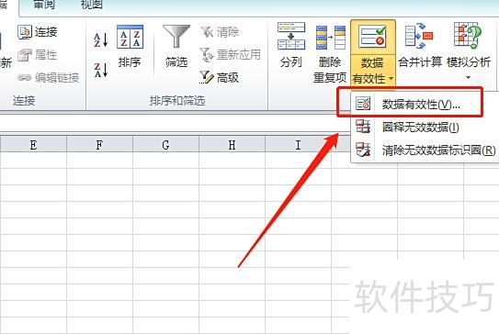499x334 pixels.
Task: Choose 清除无效数据标识圈(R) menu entry
Action: (x=425, y=150)
